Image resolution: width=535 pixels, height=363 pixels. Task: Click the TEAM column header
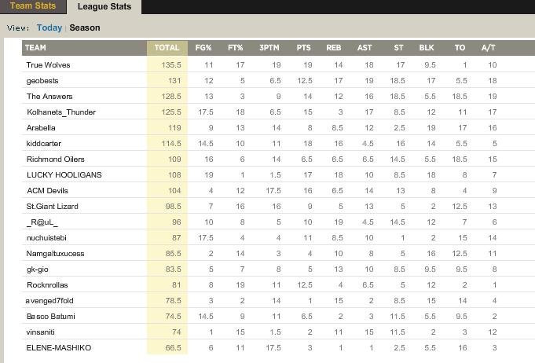click(x=35, y=48)
